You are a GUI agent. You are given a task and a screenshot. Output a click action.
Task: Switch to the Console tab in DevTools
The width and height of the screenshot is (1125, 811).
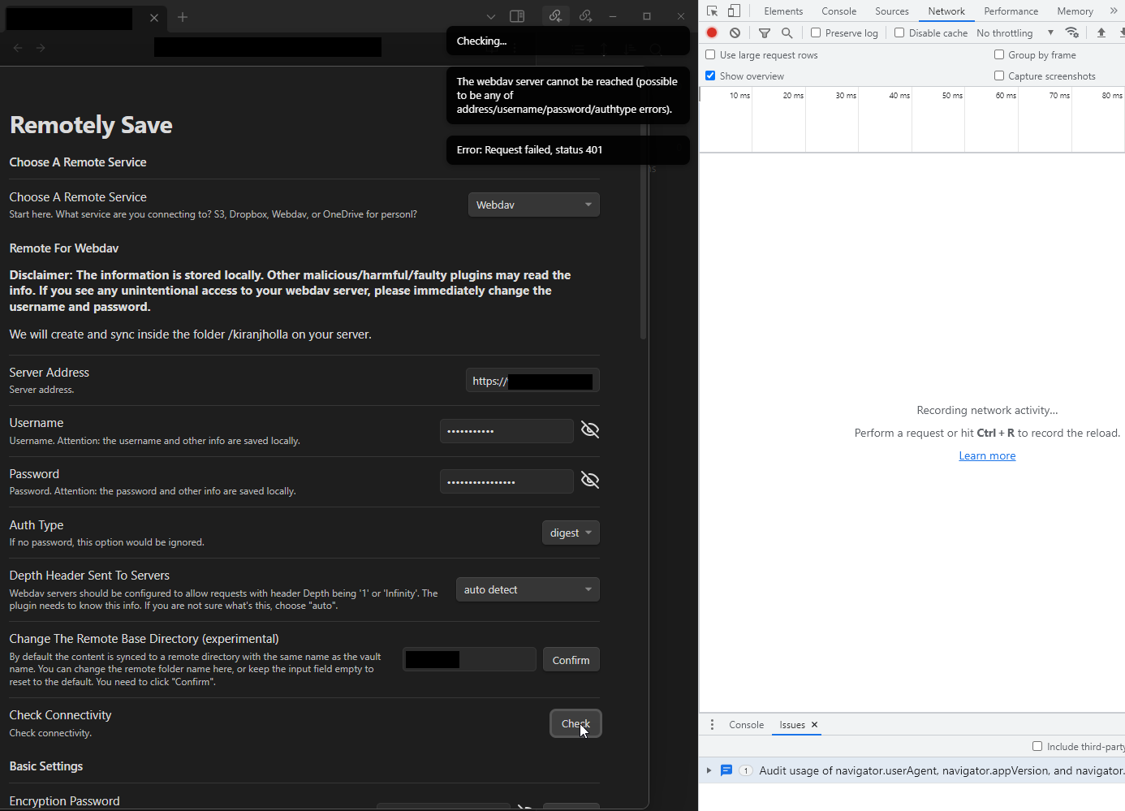click(838, 11)
